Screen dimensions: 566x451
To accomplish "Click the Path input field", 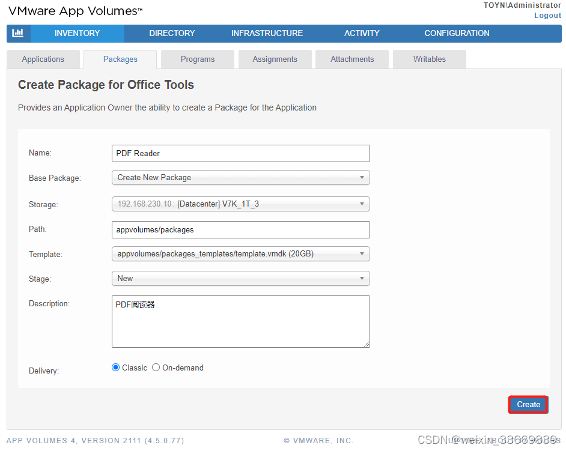I will [241, 230].
